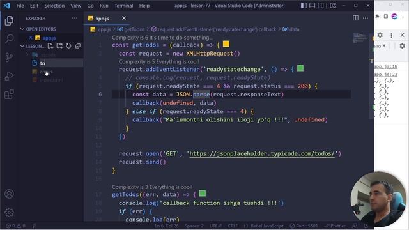Collapse all folders in explorer
The width and height of the screenshot is (409, 230).
pos(78,46)
